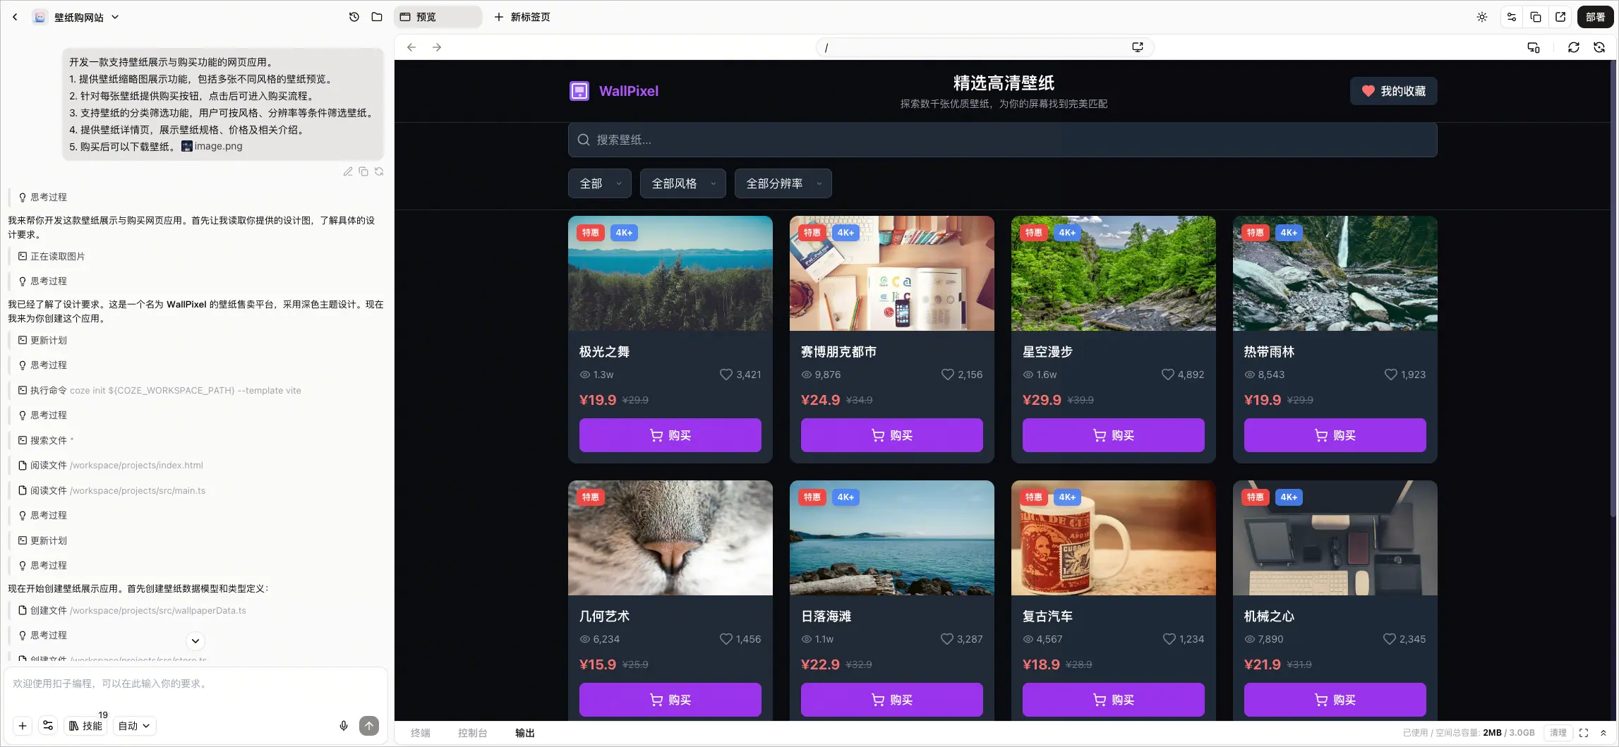
Task: Open the 全部分辨率 resolution dropdown
Action: pyautogui.click(x=783, y=183)
